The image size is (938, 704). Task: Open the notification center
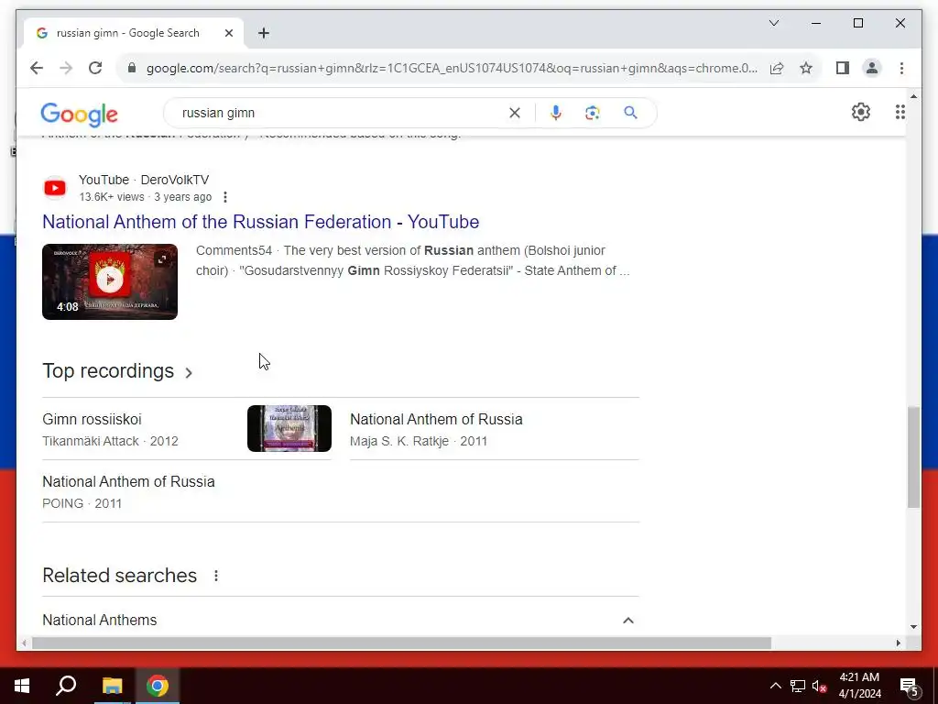pos(909,686)
